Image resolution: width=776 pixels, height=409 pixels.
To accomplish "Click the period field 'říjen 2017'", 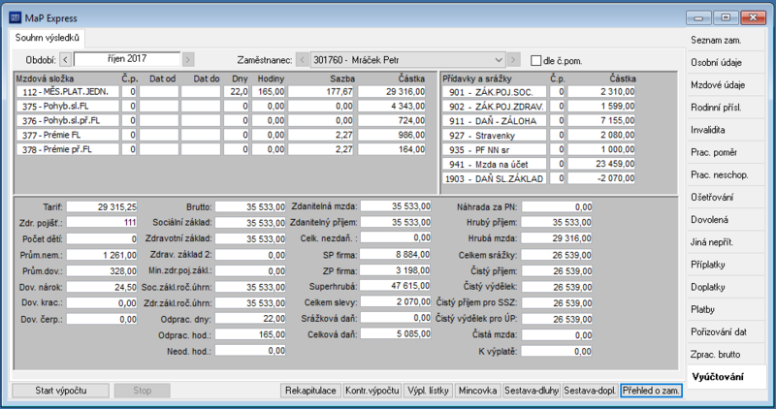I will point(127,59).
